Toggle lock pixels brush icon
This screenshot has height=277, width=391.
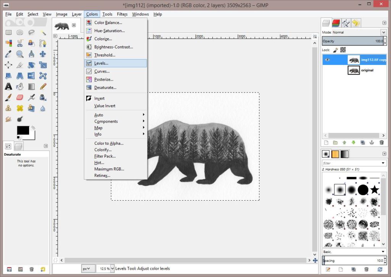335,50
